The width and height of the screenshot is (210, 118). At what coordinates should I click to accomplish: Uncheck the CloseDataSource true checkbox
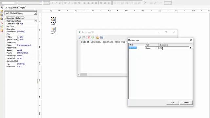coord(18,24)
